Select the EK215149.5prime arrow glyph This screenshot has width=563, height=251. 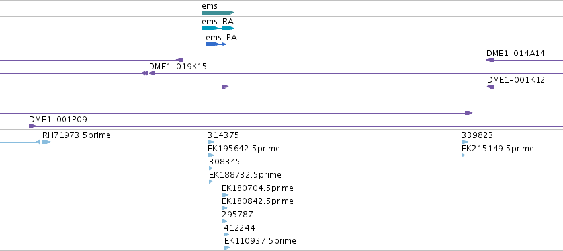464,155
